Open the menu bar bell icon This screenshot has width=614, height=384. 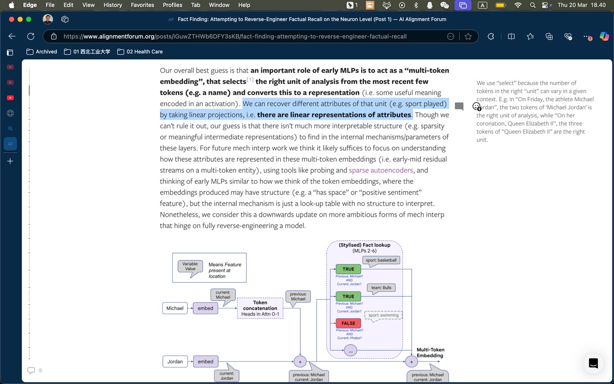tap(430, 5)
